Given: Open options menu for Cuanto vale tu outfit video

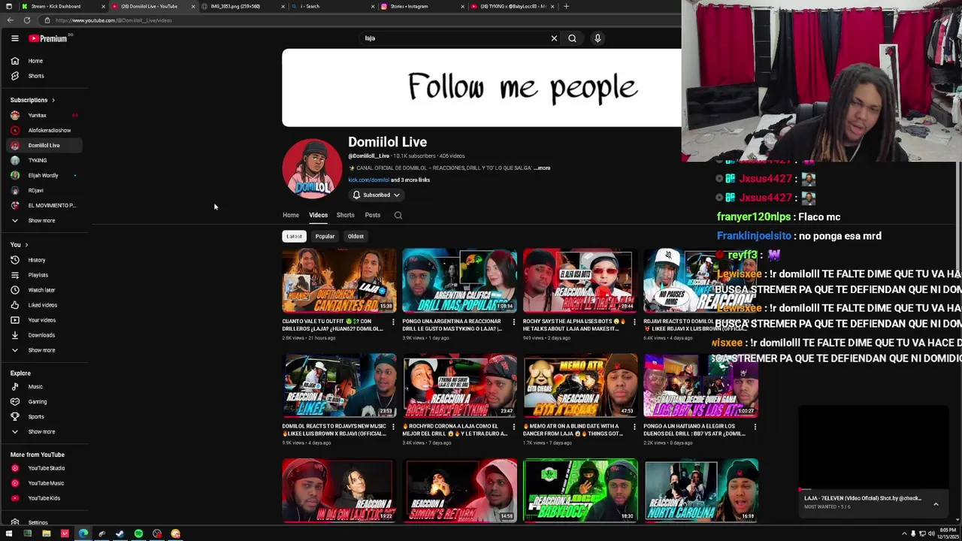Looking at the screenshot, I should click(x=393, y=322).
